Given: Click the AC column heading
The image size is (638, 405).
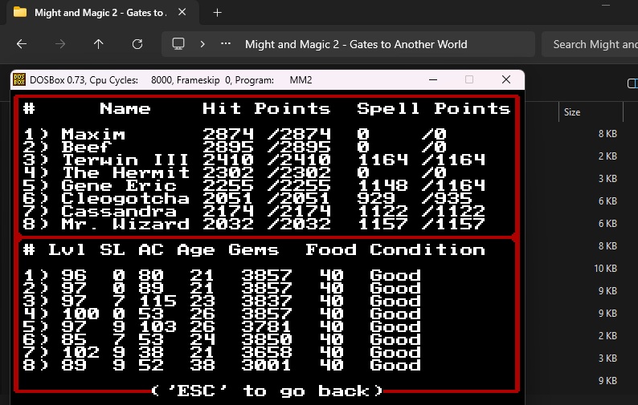Looking at the screenshot, I should coord(151,249).
